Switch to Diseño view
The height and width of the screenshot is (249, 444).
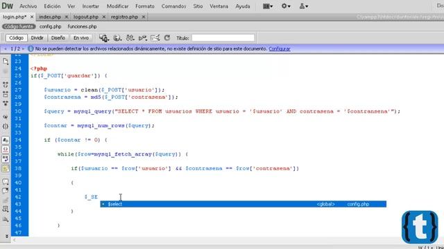click(58, 38)
